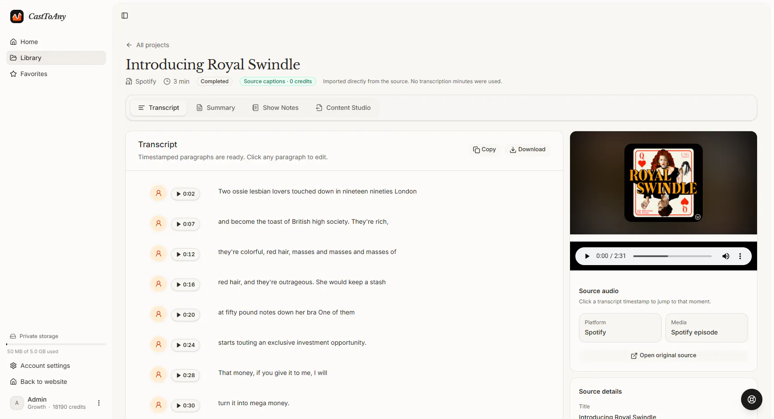Click speaker avatar for 0:30 paragraph
Screen dimensions: 774x419
(159, 405)
